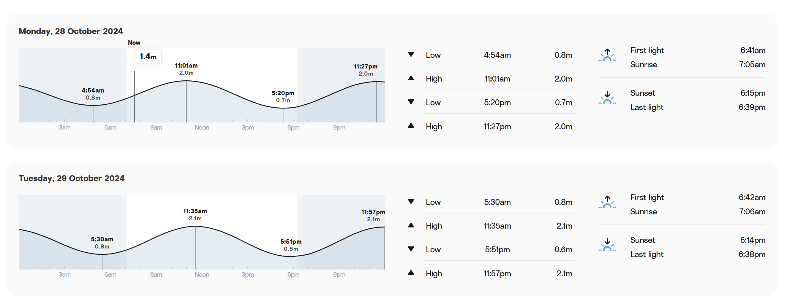787x306 pixels.
Task: Click the Tuesday sunset arrow-down icon
Action: [607, 245]
